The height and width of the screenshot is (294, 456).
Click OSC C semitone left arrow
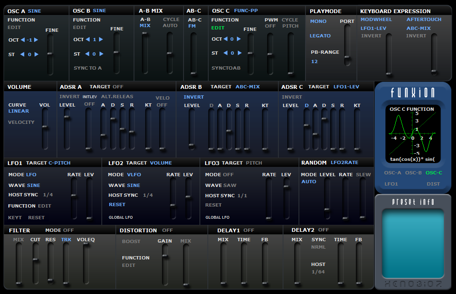tap(225, 53)
